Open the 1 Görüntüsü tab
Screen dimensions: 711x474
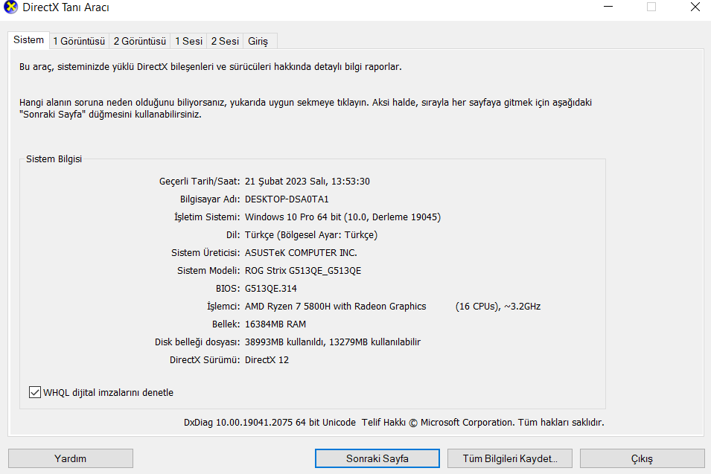79,41
